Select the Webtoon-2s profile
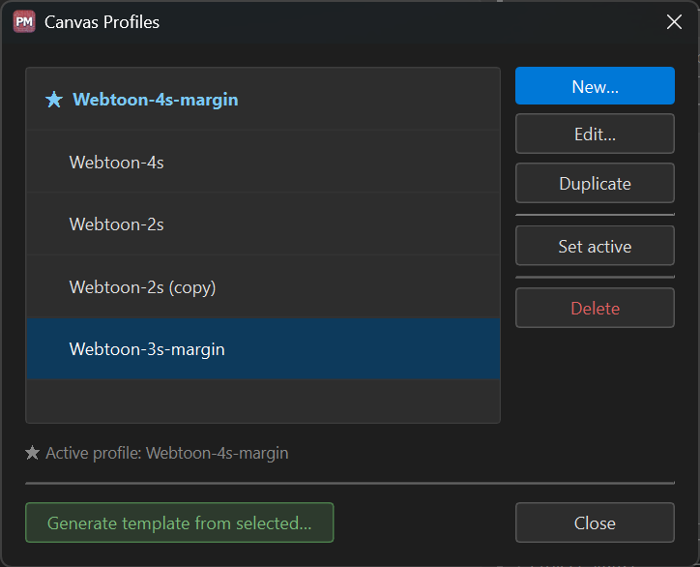Image resolution: width=700 pixels, height=567 pixels. click(x=263, y=224)
